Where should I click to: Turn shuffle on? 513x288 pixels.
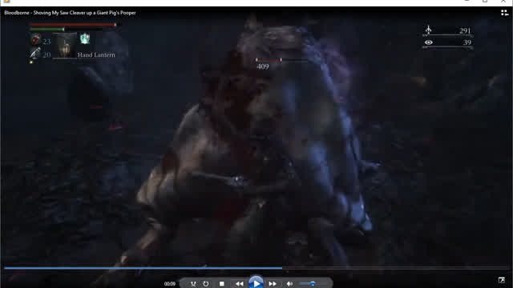193,284
